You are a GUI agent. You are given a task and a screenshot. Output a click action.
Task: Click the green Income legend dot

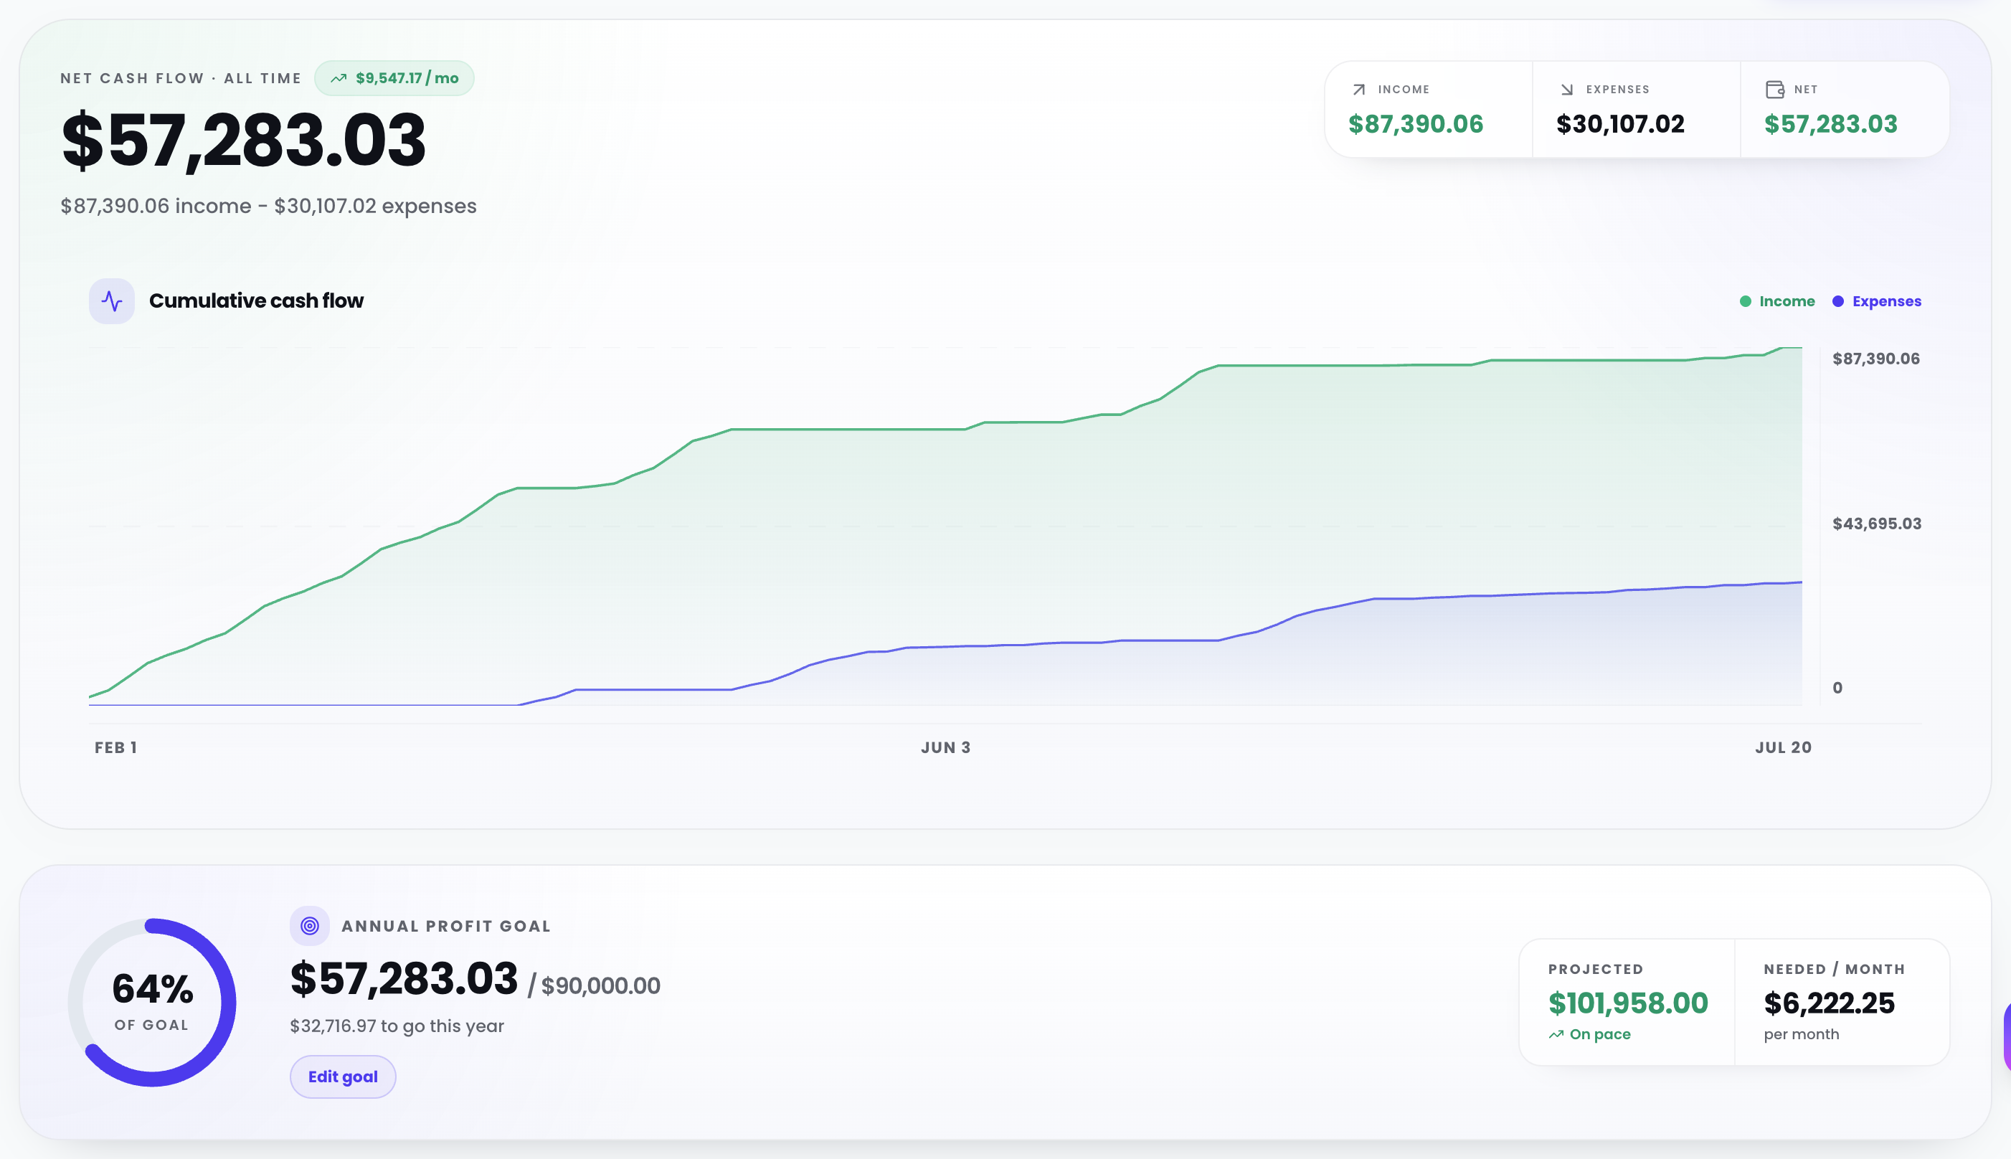pyautogui.click(x=1745, y=301)
